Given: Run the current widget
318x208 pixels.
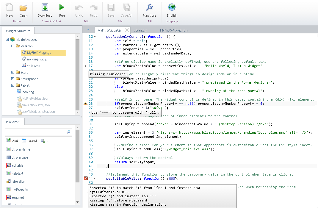Looking at the screenshot, I should point(62,7).
